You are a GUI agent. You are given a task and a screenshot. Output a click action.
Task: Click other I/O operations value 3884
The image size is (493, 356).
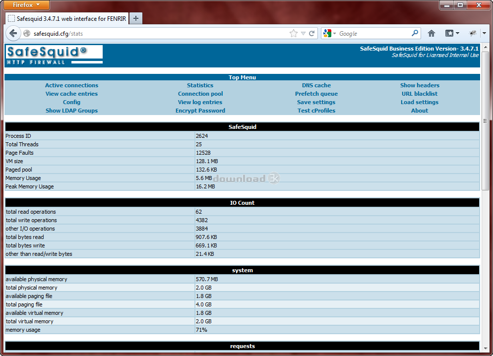pos(202,229)
